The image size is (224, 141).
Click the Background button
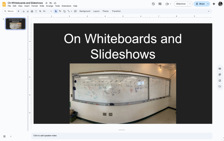[x=85, y=11]
